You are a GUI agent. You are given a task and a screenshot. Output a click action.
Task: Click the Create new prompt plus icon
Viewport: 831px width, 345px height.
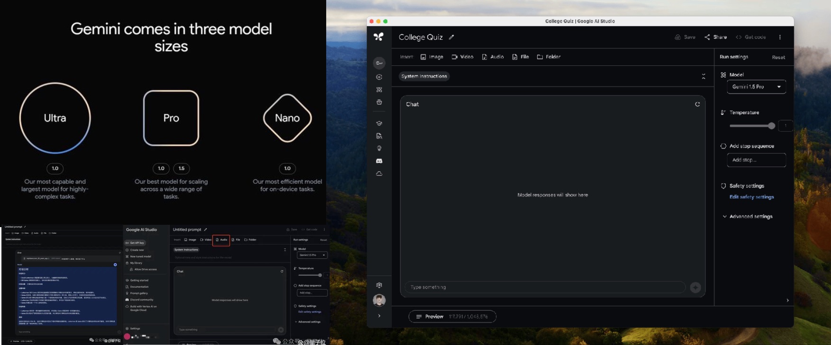(x=379, y=77)
